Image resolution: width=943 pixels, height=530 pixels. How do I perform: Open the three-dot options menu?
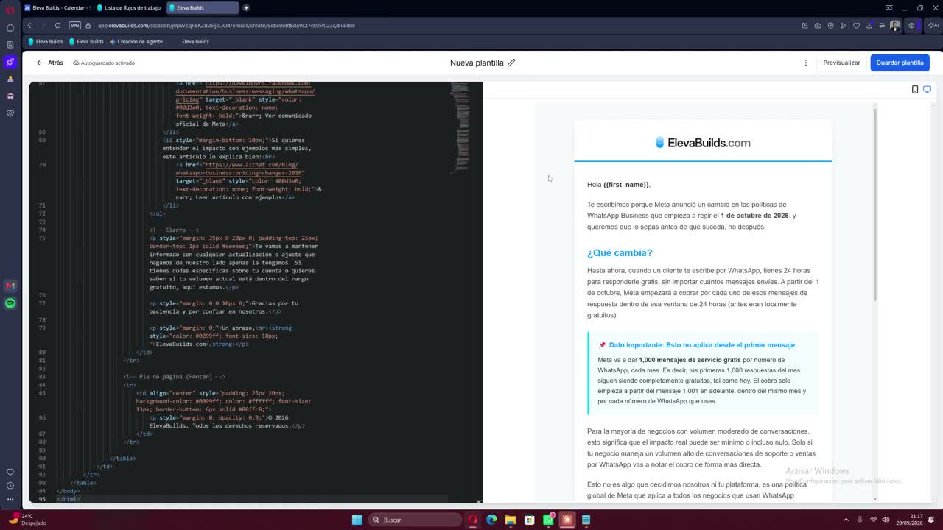click(805, 63)
